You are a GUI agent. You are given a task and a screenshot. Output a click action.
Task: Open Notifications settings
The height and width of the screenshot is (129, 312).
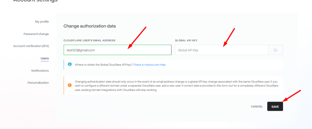click(40, 71)
